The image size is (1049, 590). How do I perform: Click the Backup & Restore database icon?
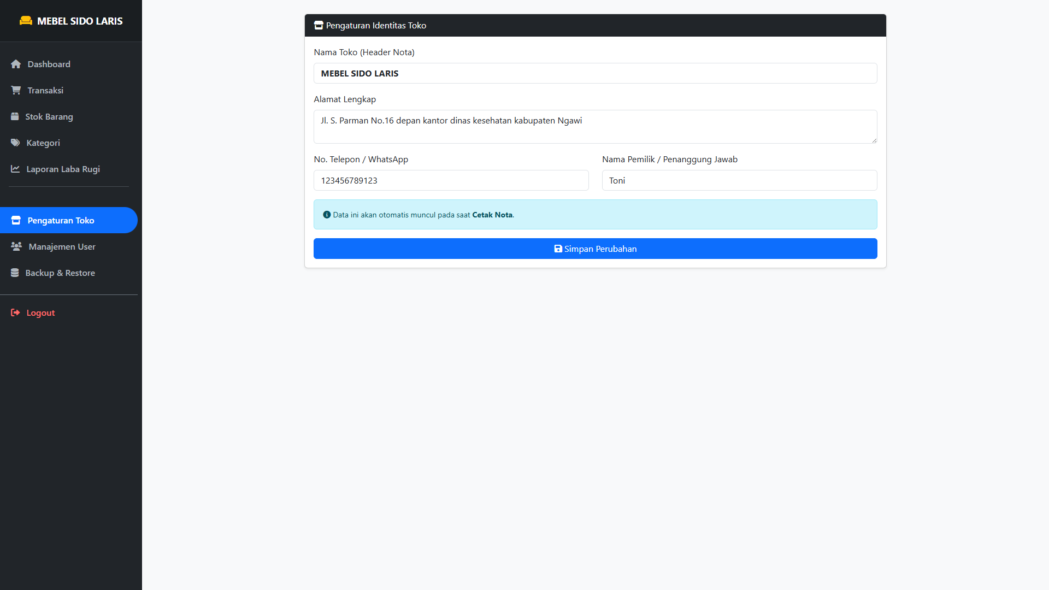15,273
